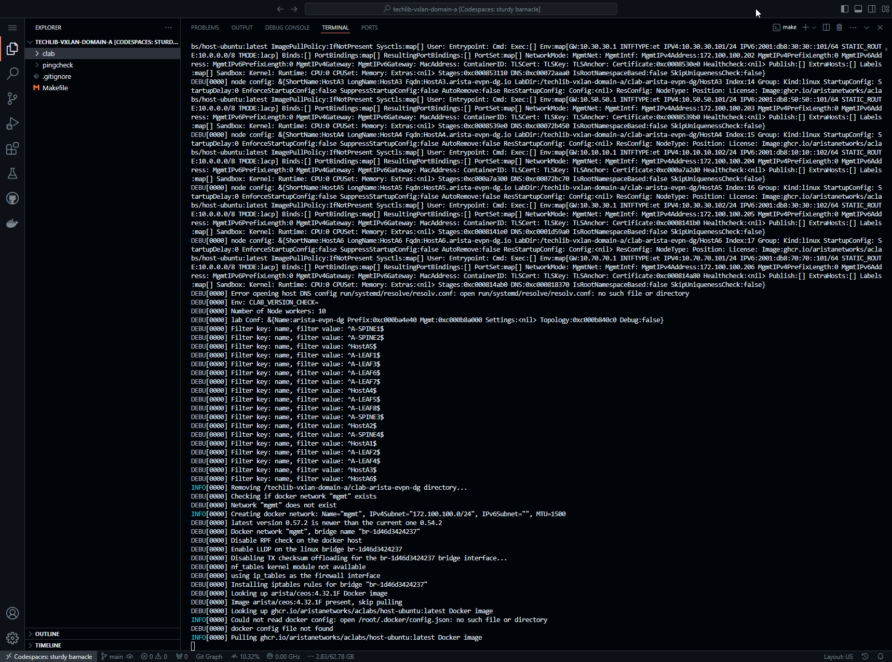Click the terminal scrollbar

[887, 49]
